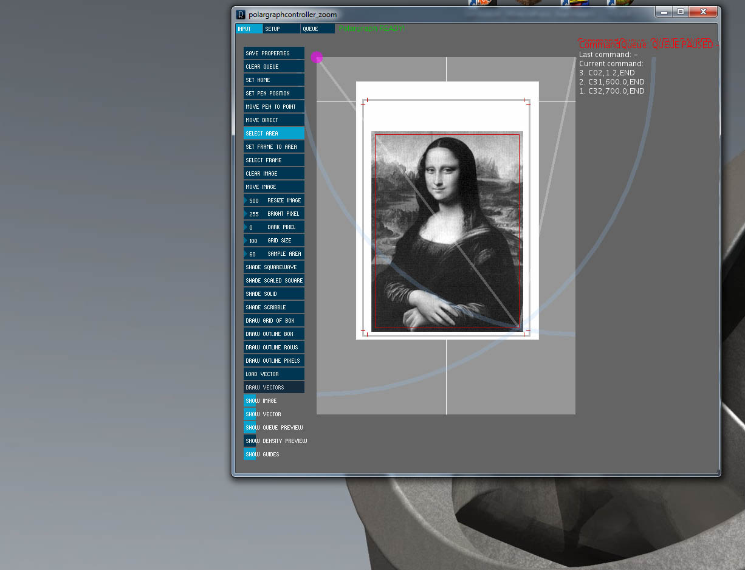The image size is (745, 570).
Task: Enable SHOW DENSITY PREVIEW
Action: click(251, 441)
